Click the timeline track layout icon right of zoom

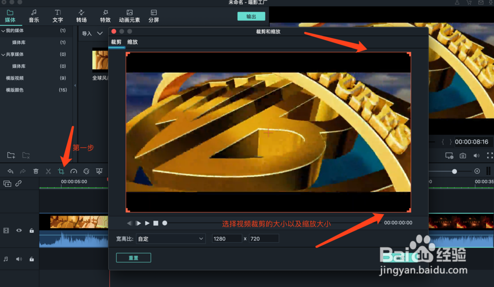click(489, 171)
